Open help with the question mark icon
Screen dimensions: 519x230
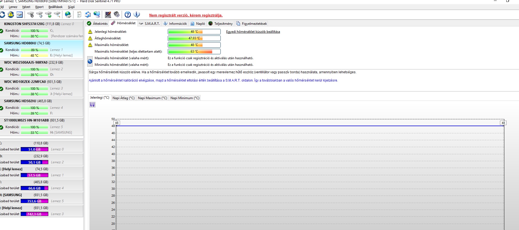click(127, 15)
